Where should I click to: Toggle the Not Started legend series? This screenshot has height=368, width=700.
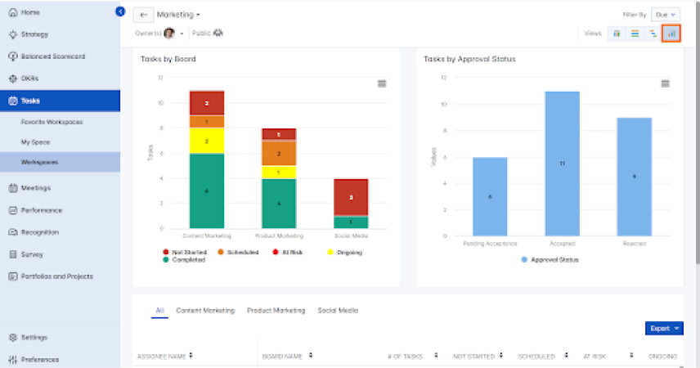[185, 253]
